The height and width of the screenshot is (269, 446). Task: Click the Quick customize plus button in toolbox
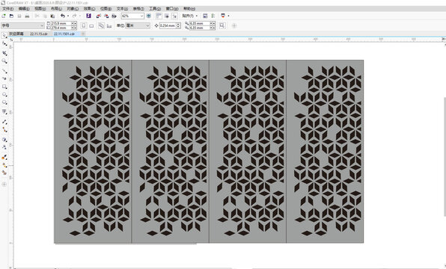pyautogui.click(x=4, y=185)
